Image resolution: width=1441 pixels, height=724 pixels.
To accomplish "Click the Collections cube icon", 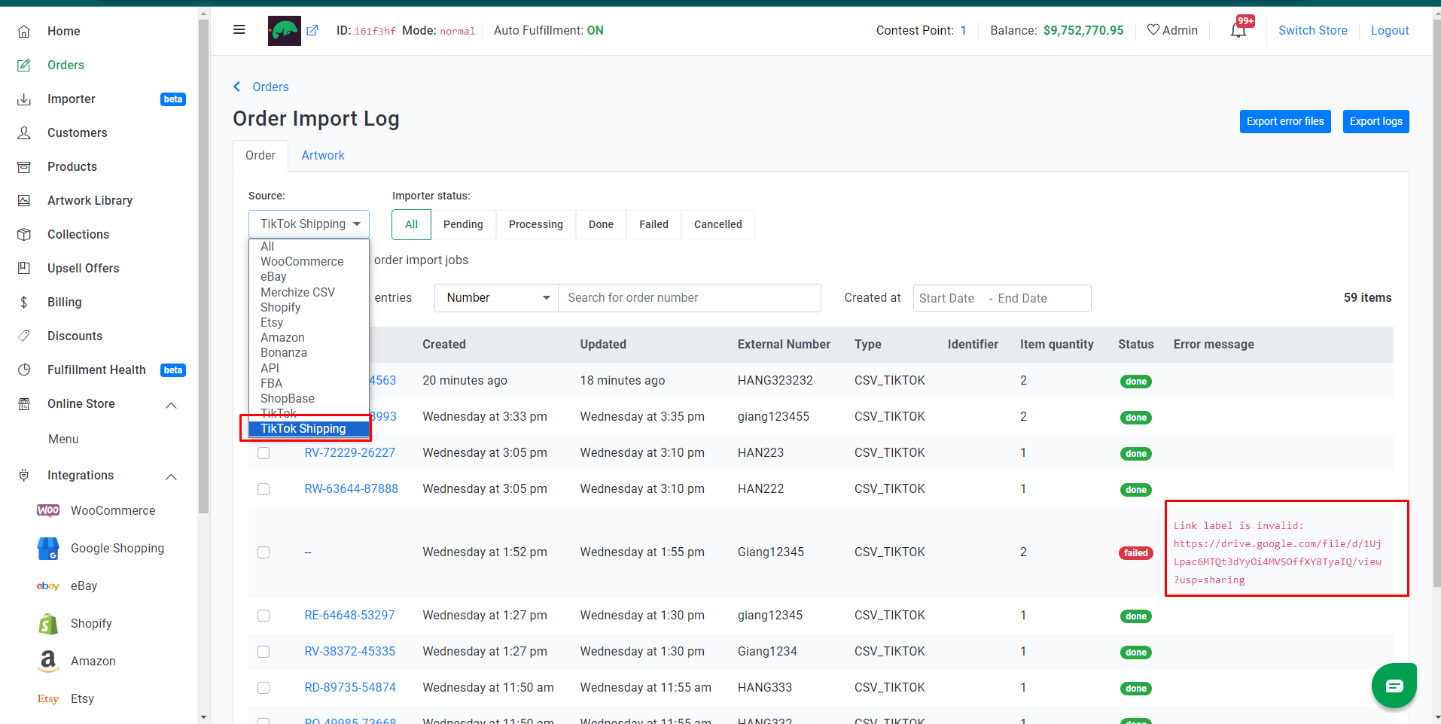I will 24,235.
